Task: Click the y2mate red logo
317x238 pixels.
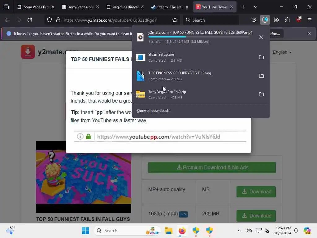Action: [28, 52]
